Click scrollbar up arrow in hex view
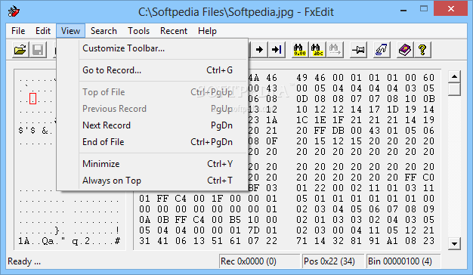Image resolution: width=473 pixels, height=275 pixels. click(x=454, y=76)
